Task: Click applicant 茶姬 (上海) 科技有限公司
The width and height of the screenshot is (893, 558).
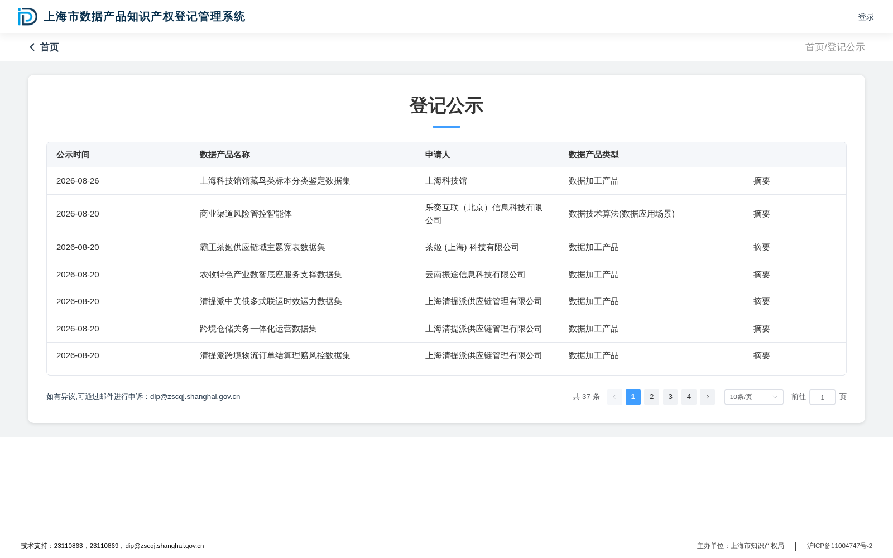Action: pos(472,247)
